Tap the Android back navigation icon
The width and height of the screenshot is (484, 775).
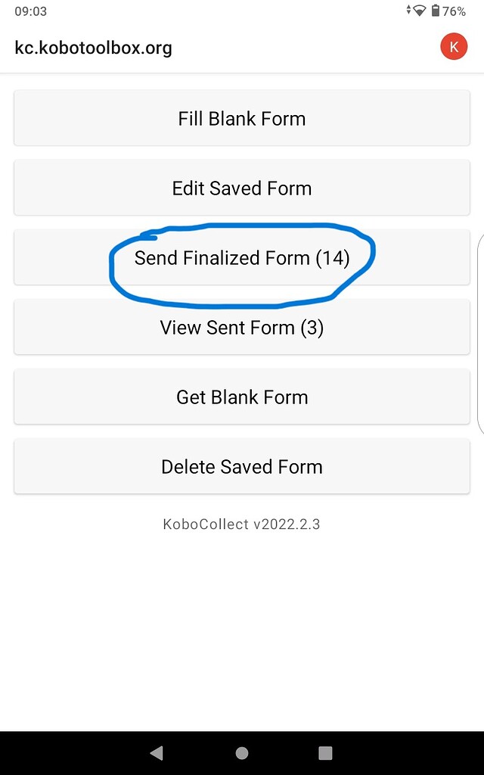(157, 752)
